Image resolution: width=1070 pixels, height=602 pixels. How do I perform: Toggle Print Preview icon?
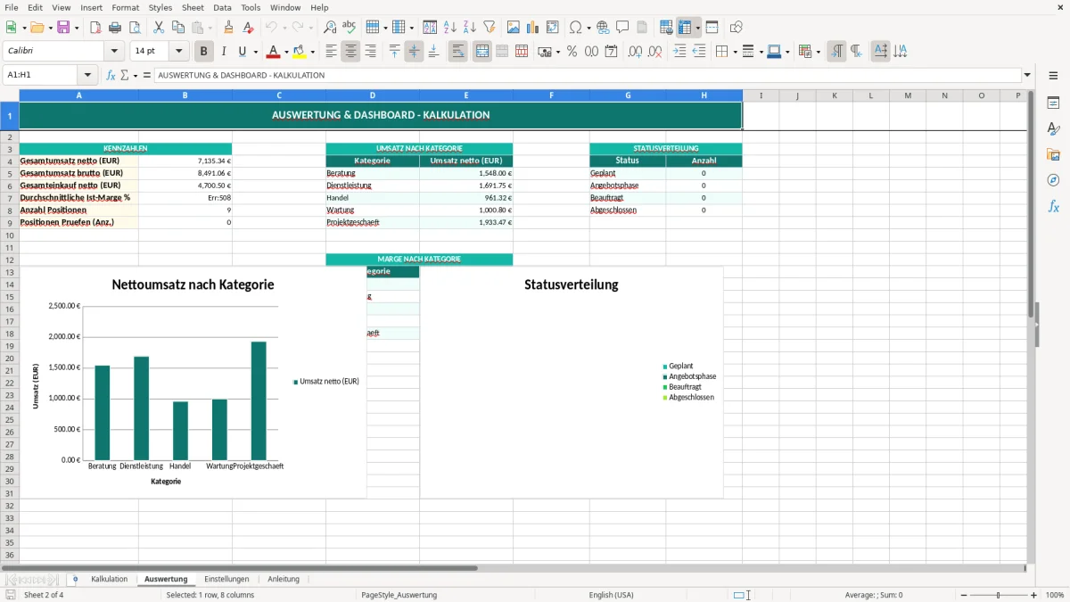134,28
